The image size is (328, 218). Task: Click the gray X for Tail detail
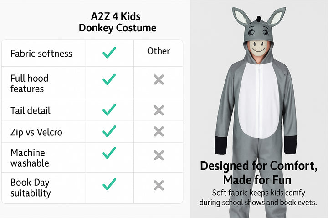(x=159, y=110)
